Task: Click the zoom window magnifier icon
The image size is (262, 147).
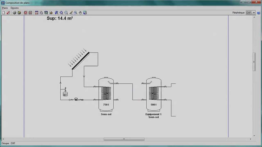Action: [76, 13]
